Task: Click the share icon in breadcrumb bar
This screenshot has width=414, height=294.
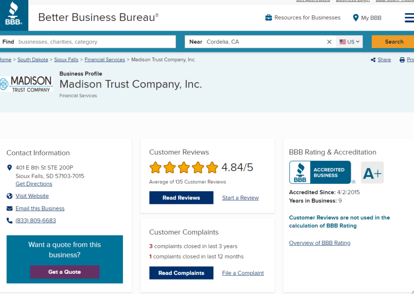Action: pos(373,60)
